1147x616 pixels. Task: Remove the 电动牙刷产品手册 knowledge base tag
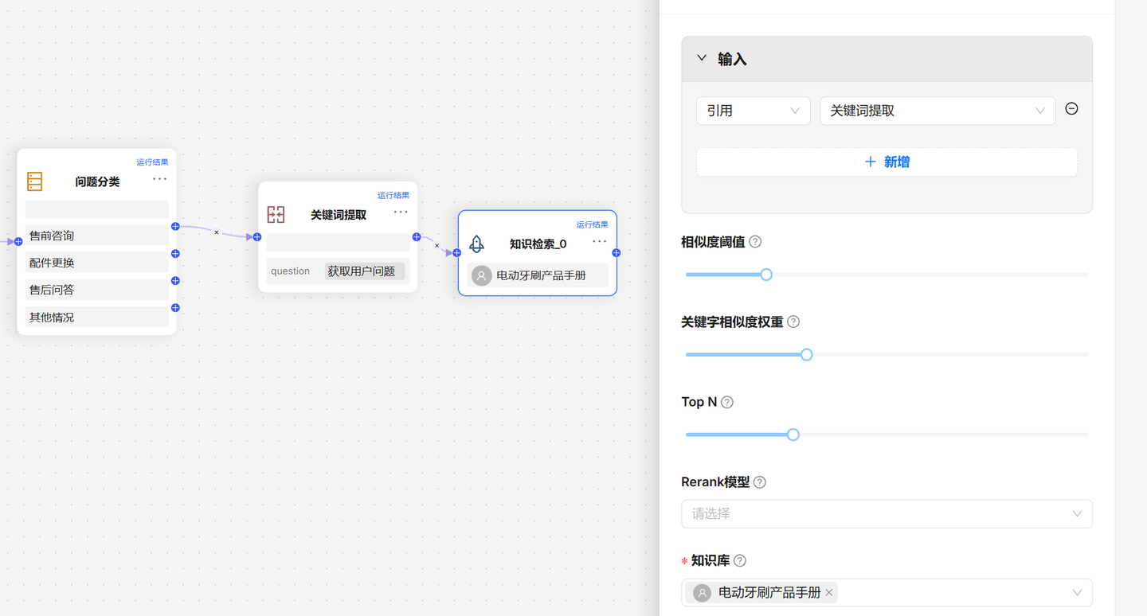tap(828, 592)
